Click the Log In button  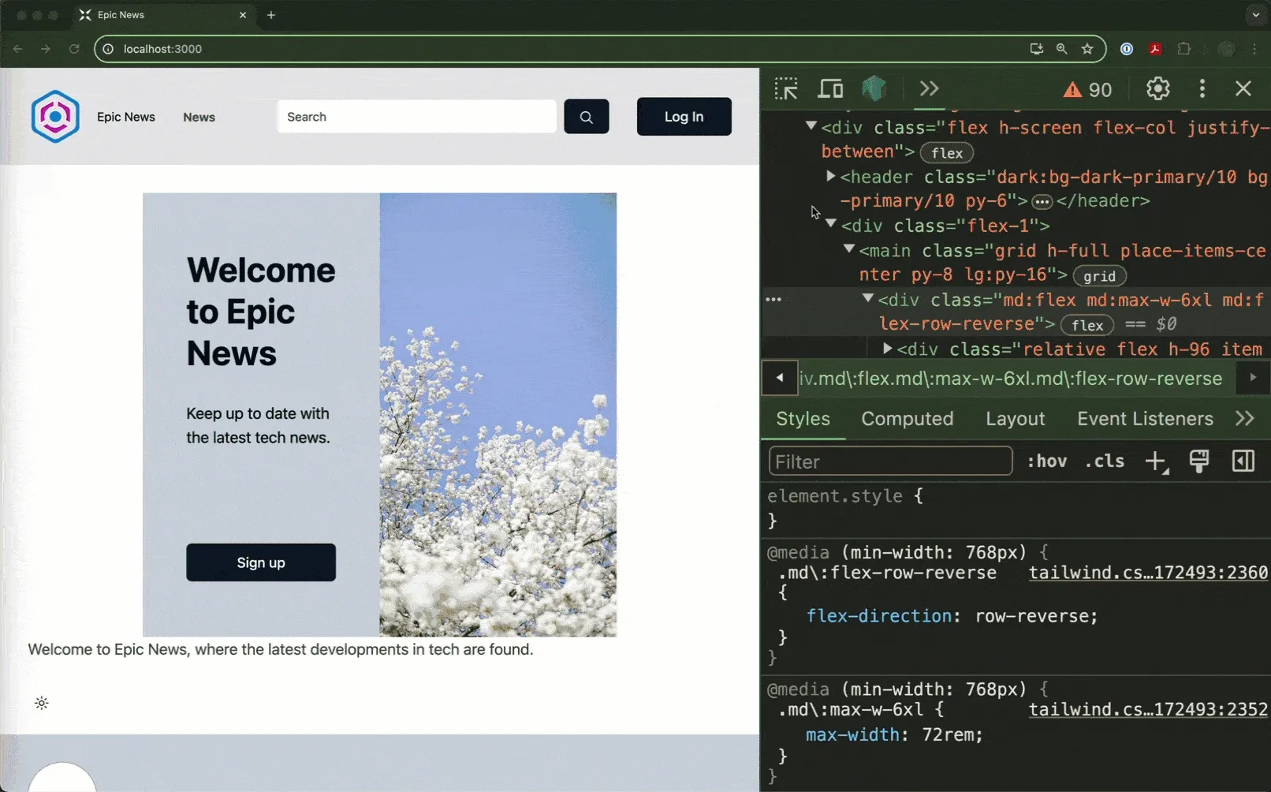click(684, 117)
